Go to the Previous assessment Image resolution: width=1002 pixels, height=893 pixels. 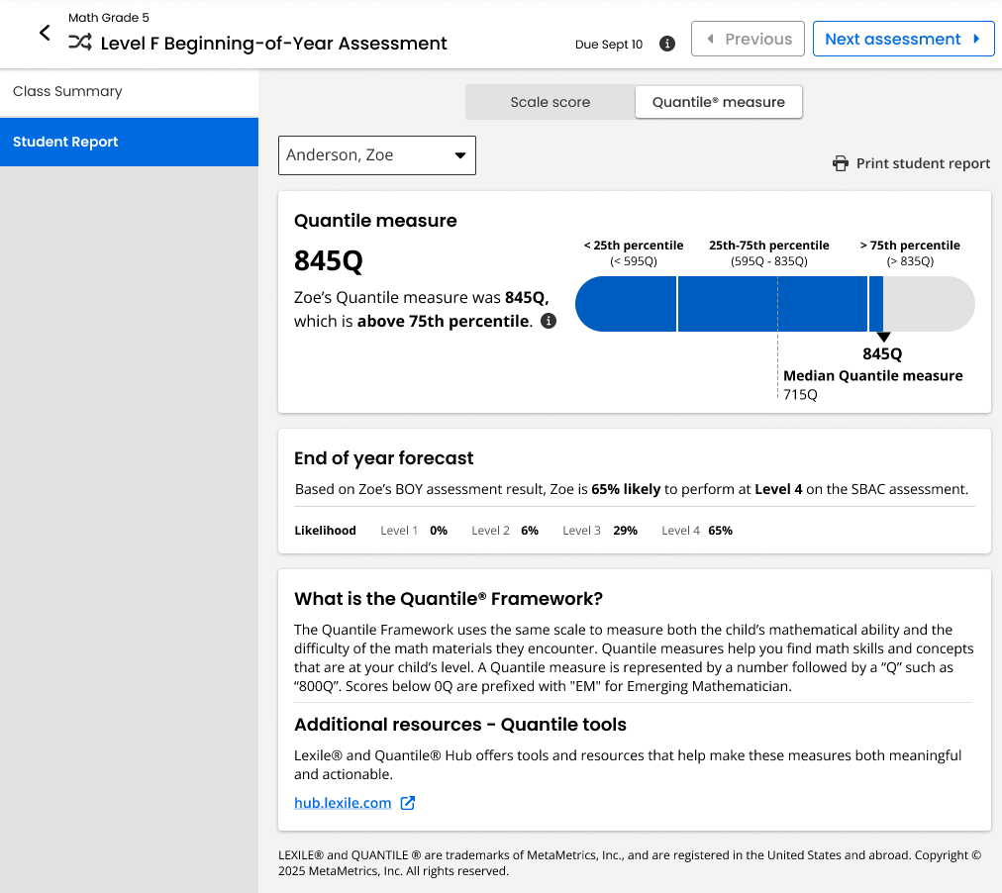tap(748, 39)
